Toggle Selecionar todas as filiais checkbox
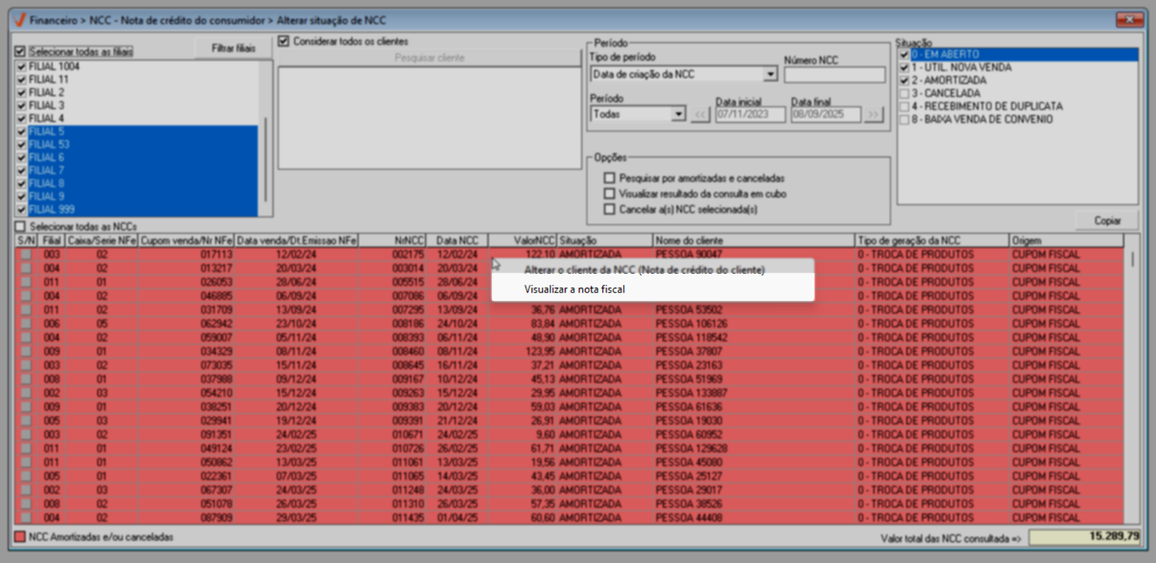The width and height of the screenshot is (1156, 563). 20,51
